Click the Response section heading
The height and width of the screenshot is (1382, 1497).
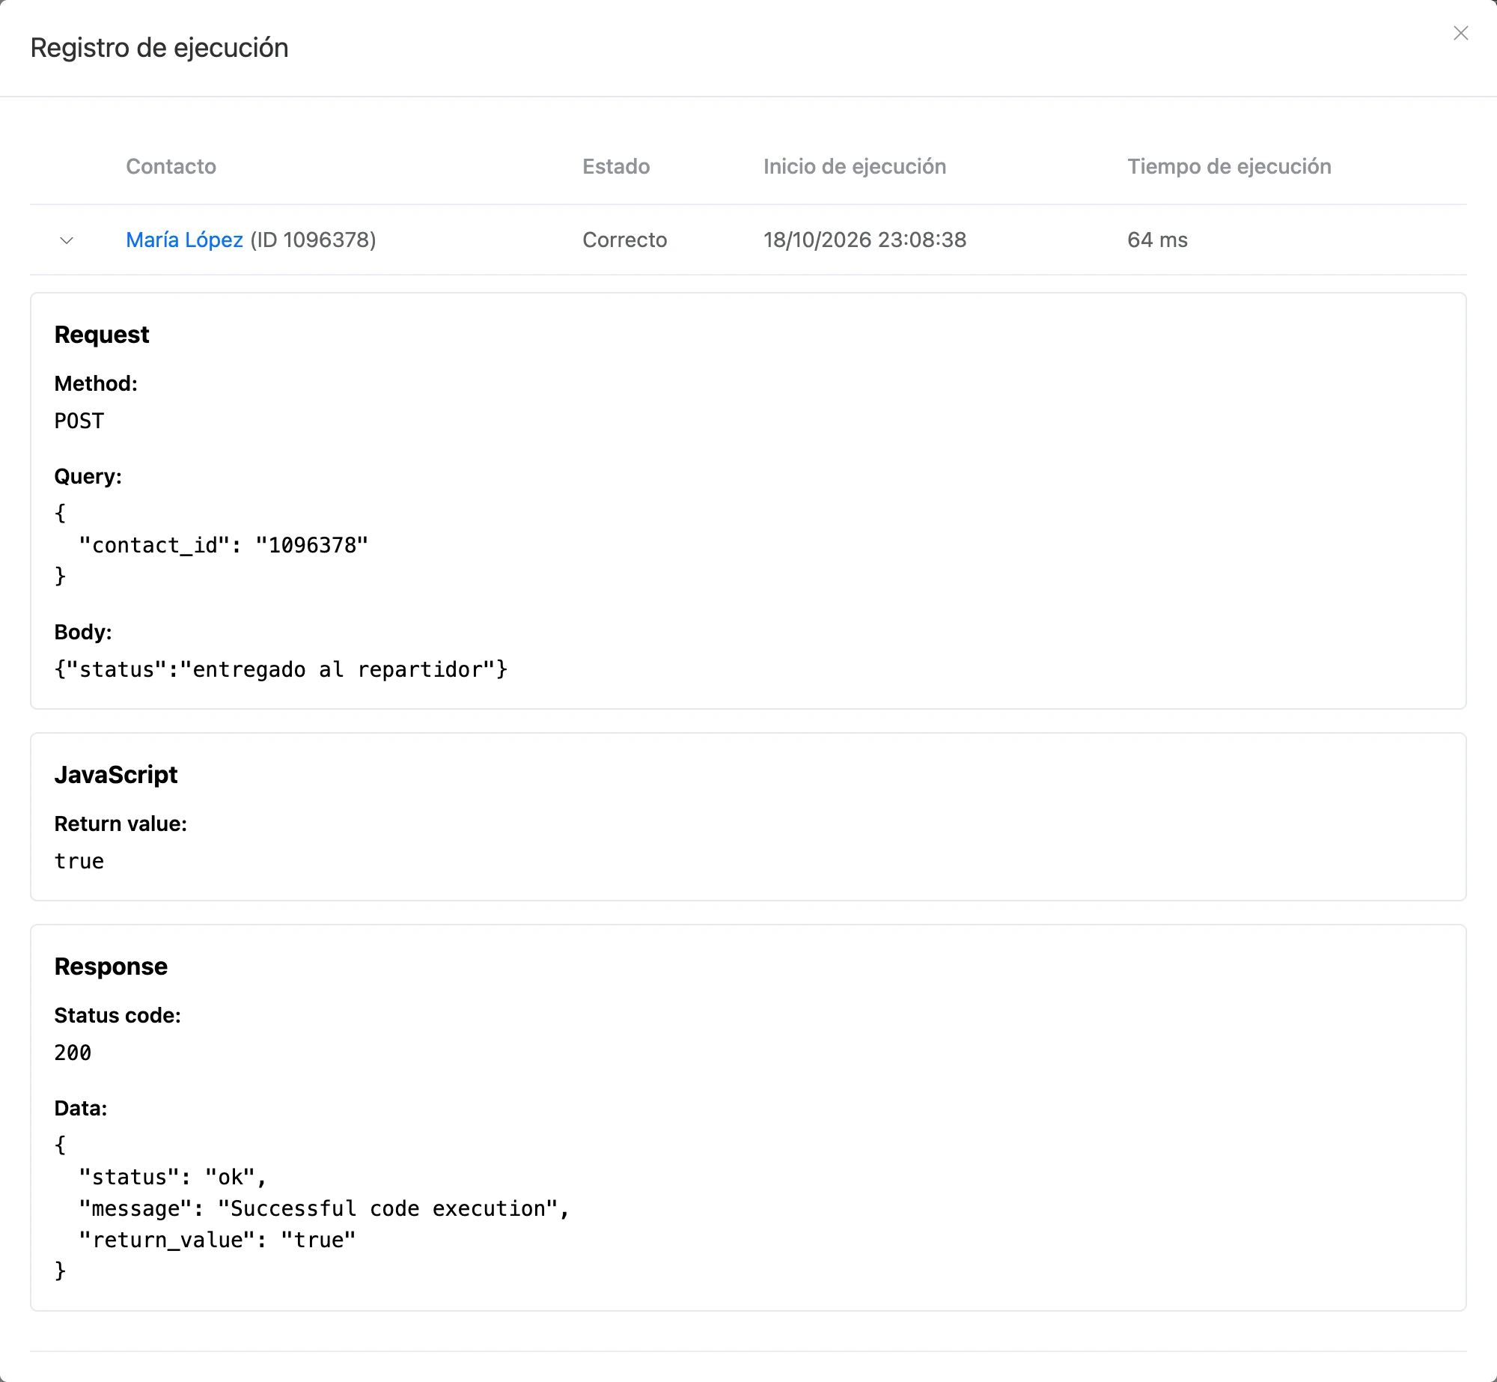[x=111, y=967]
